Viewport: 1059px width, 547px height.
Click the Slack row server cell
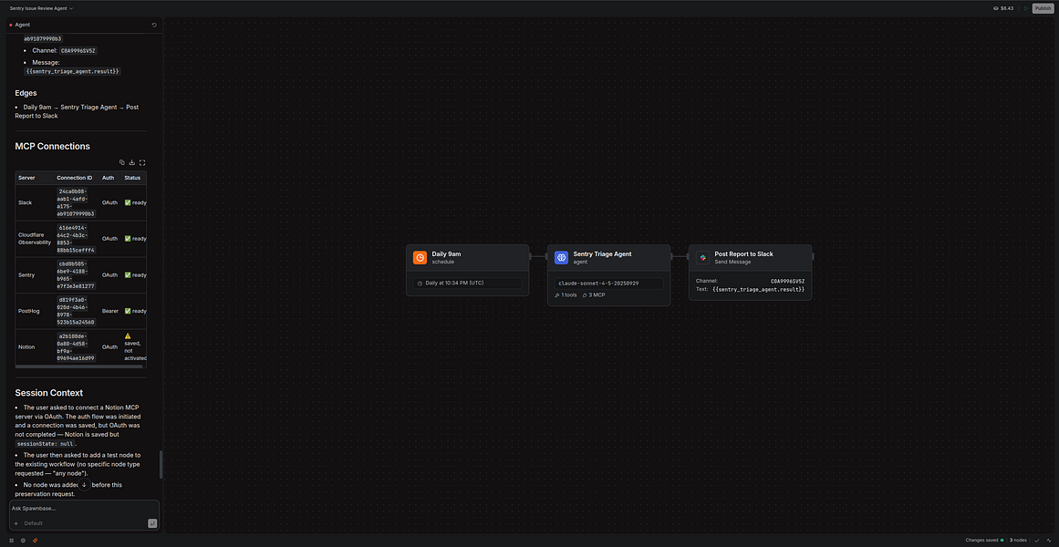[x=35, y=202]
